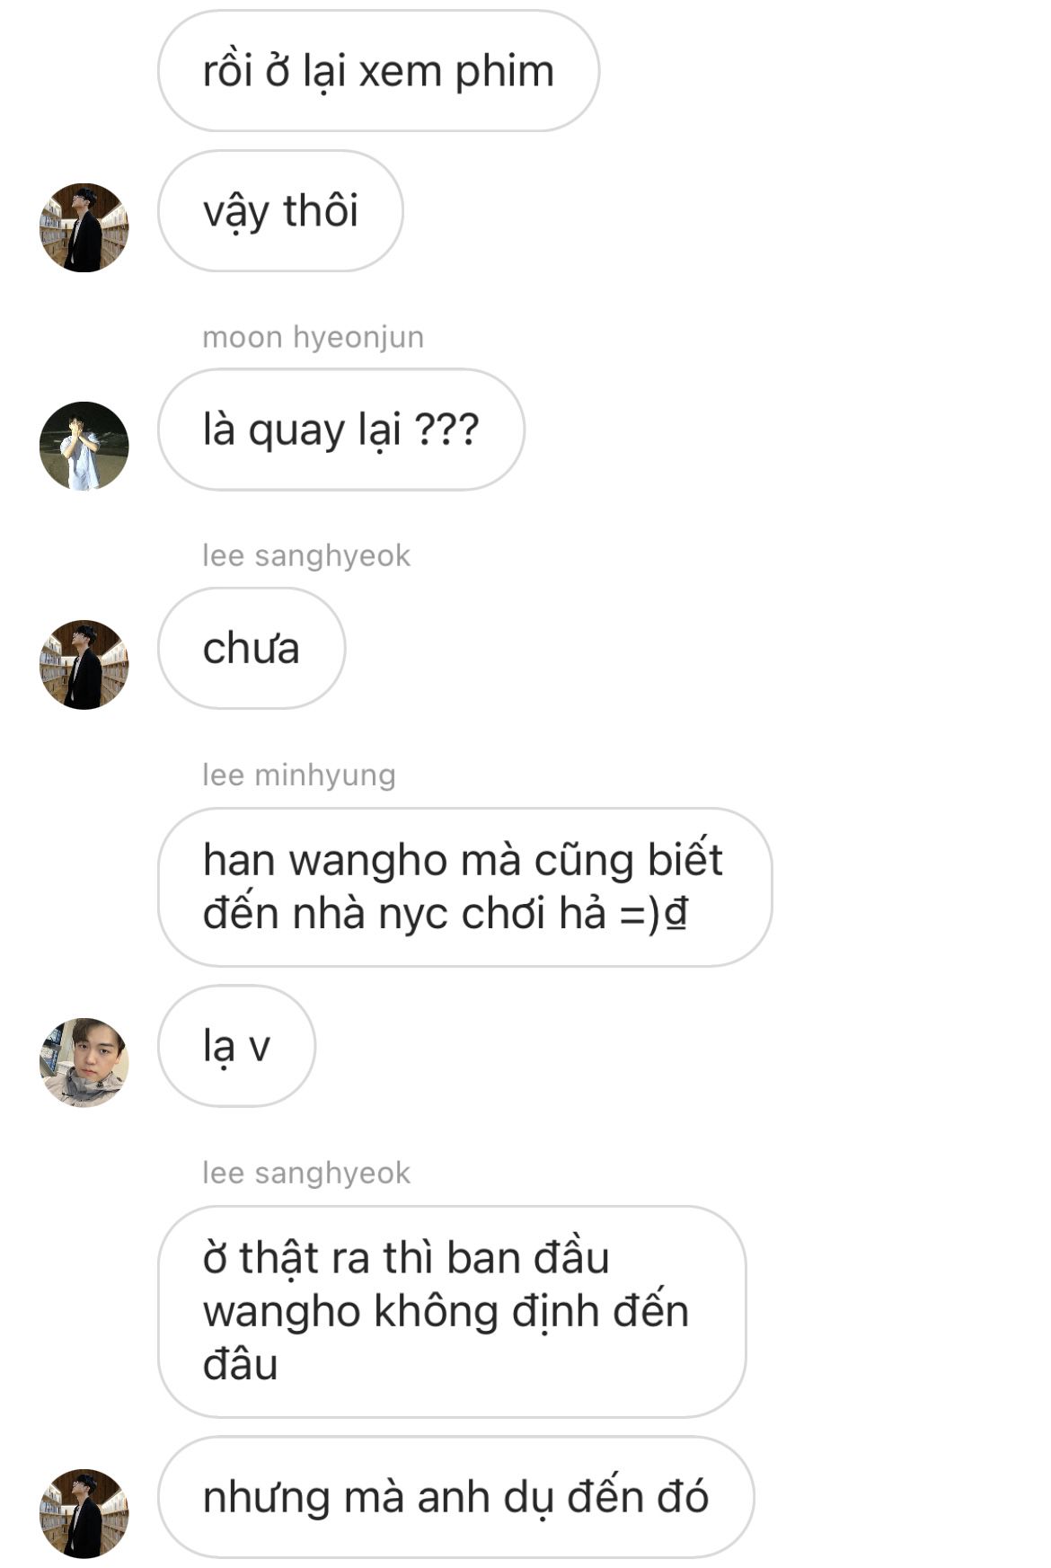The image size is (1051, 1568).
Task: Select the 'rồi ở lại xem phim' message bubble
Action: click(x=378, y=71)
